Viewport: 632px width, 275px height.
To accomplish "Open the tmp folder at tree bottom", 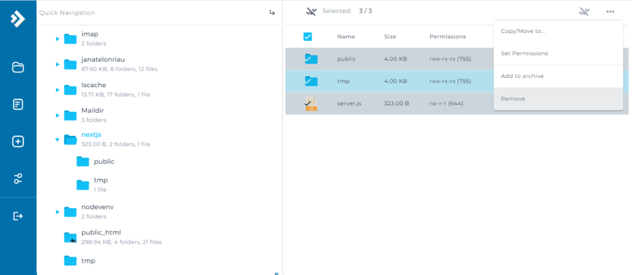I will pyautogui.click(x=88, y=261).
